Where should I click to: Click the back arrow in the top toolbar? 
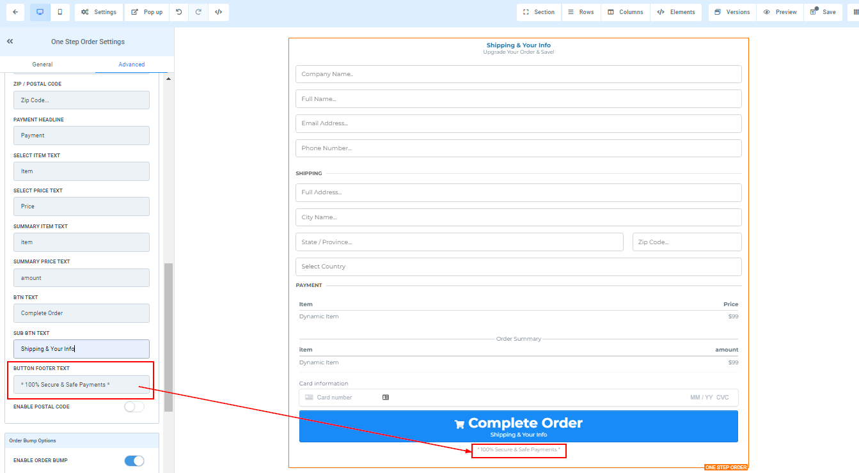tap(15, 12)
